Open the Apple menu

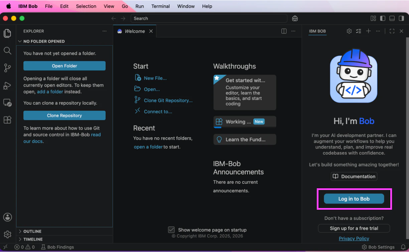9,6
